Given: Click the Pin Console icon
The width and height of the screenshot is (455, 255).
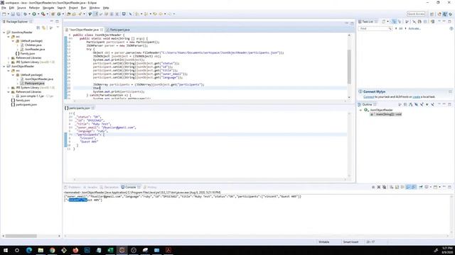Looking at the screenshot, I should (421, 187).
